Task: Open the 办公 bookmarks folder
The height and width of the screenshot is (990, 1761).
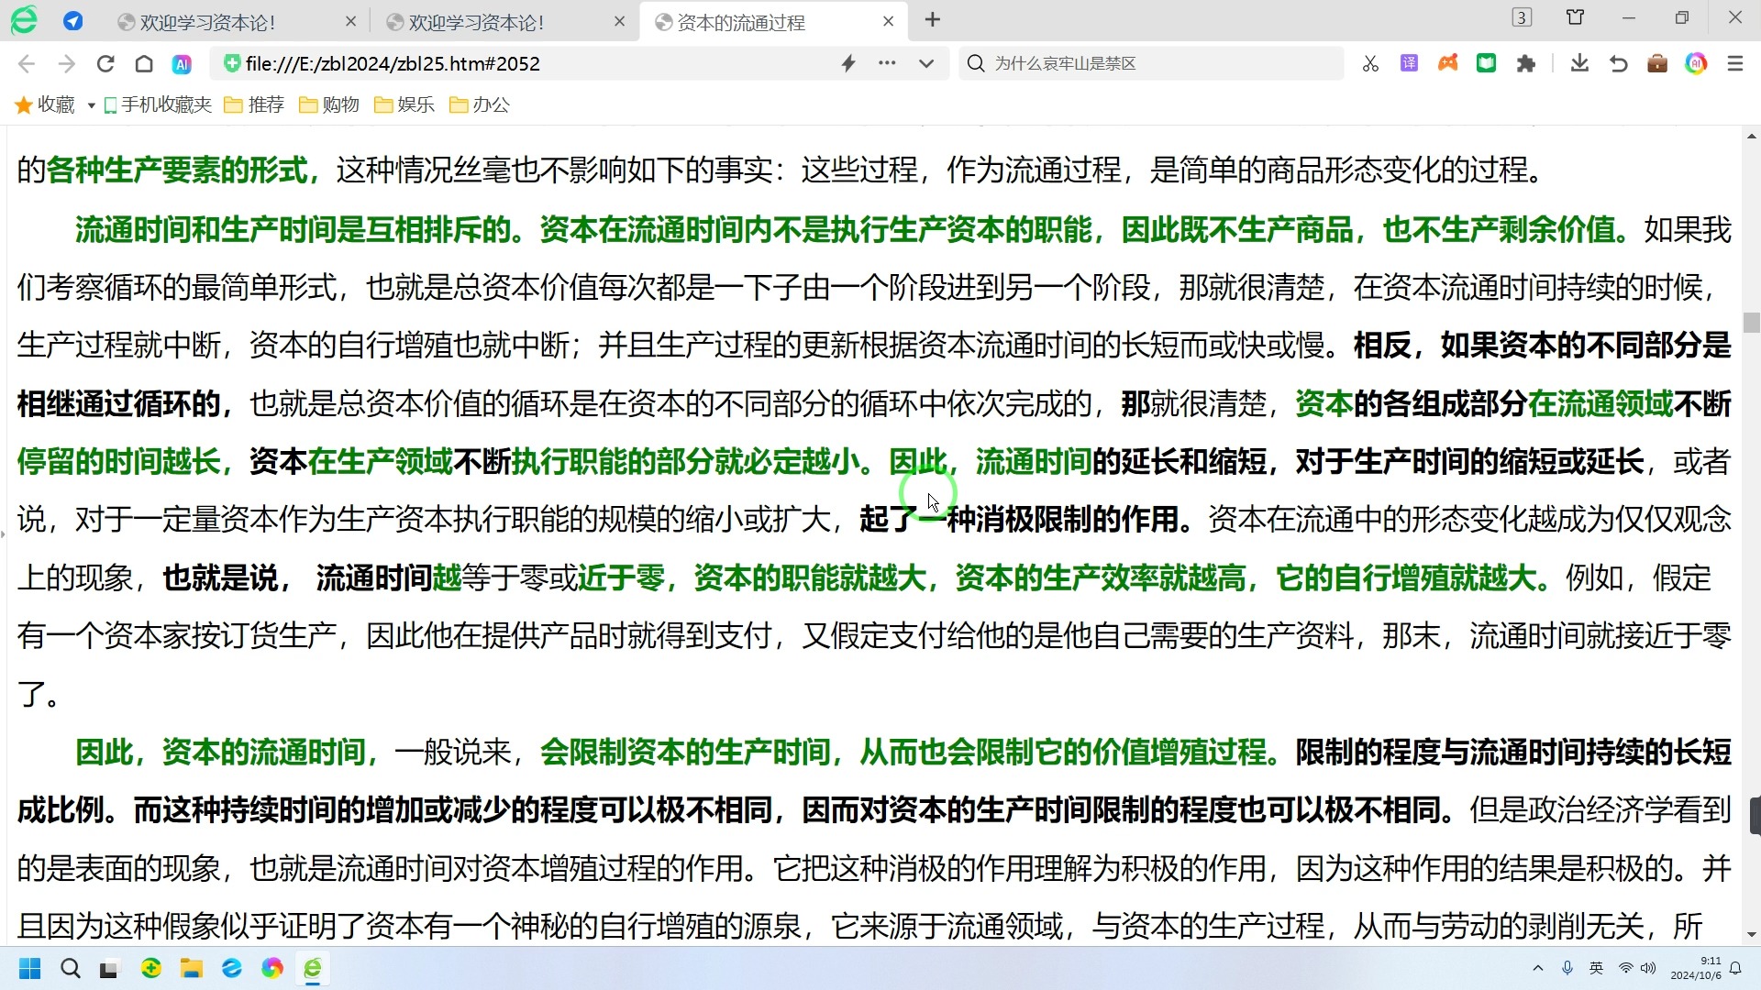Action: pyautogui.click(x=480, y=104)
